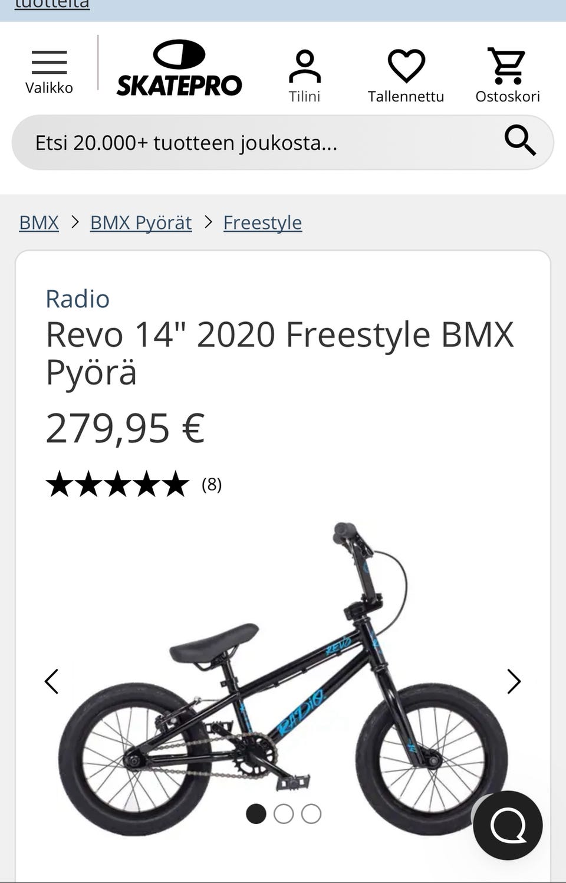Open the five-star rating reviews

(x=117, y=484)
